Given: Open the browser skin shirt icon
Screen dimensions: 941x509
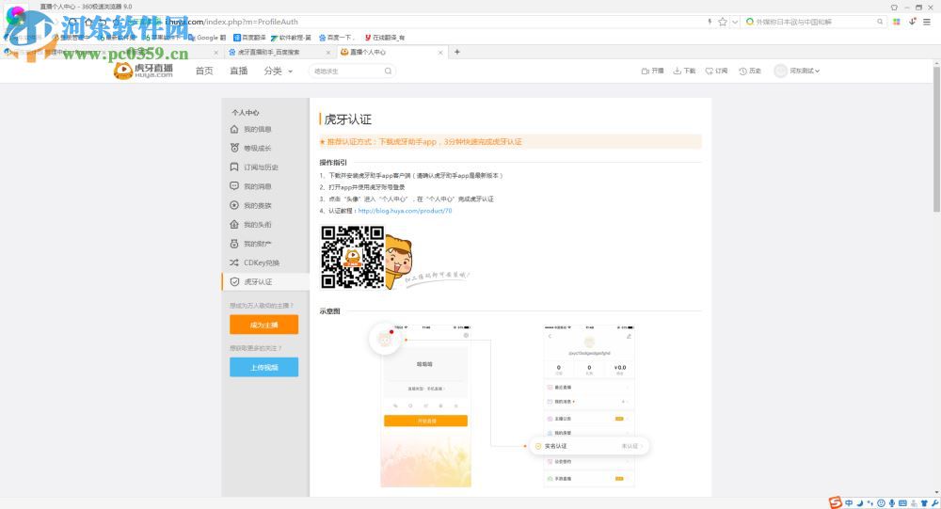Looking at the screenshot, I should pos(894,8).
